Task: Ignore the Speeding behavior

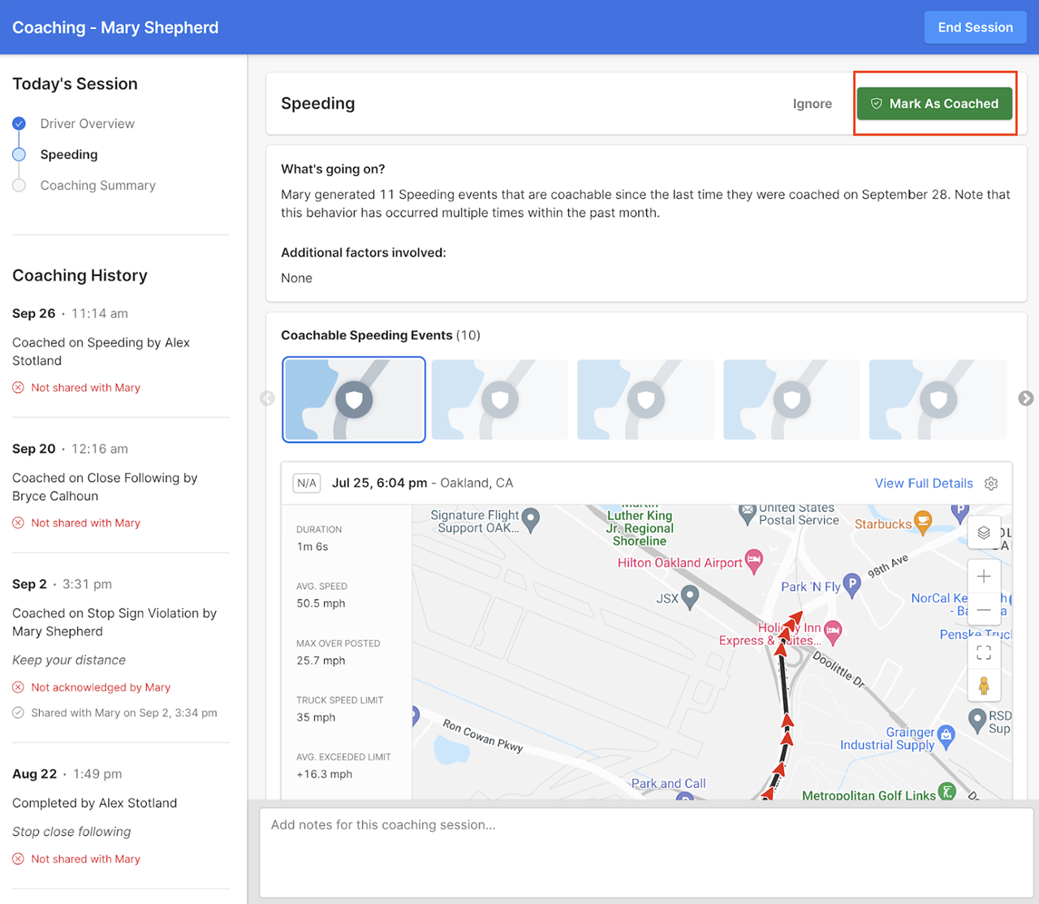Action: pos(812,104)
